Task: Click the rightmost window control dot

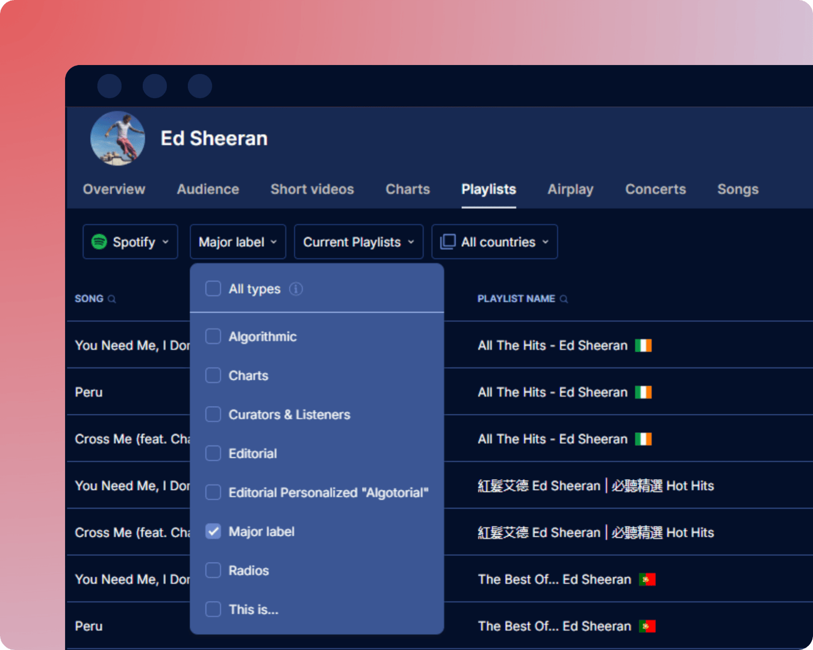Action: click(x=200, y=86)
